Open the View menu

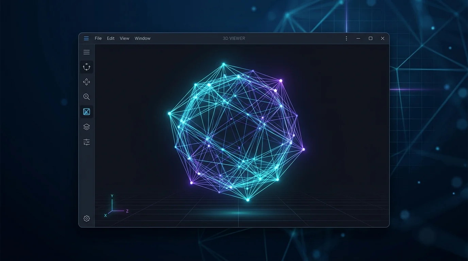pyautogui.click(x=124, y=38)
